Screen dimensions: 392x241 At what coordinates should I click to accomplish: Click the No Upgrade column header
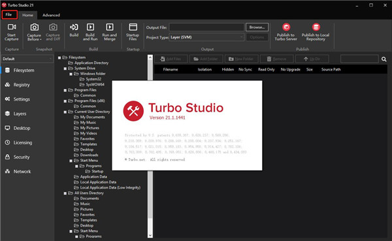pyautogui.click(x=291, y=69)
